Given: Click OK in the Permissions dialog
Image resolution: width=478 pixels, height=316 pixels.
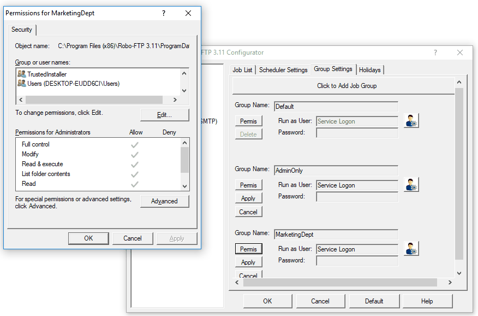Looking at the screenshot, I should click(x=88, y=238).
